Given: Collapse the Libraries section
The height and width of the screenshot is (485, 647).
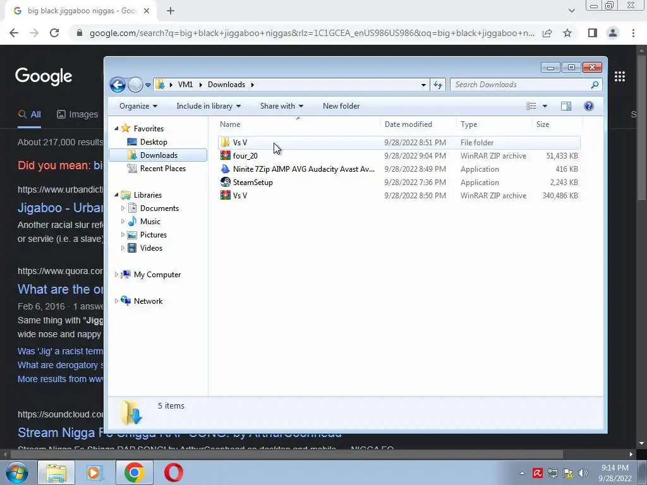Looking at the screenshot, I should 116,195.
